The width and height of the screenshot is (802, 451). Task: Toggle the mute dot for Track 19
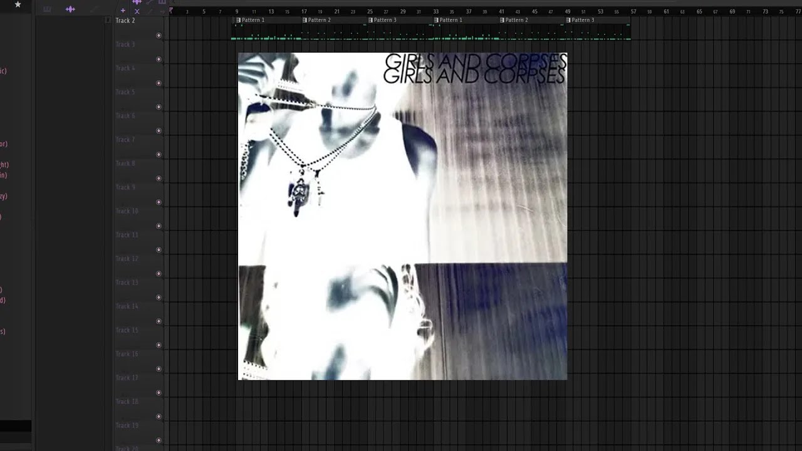coord(159,440)
